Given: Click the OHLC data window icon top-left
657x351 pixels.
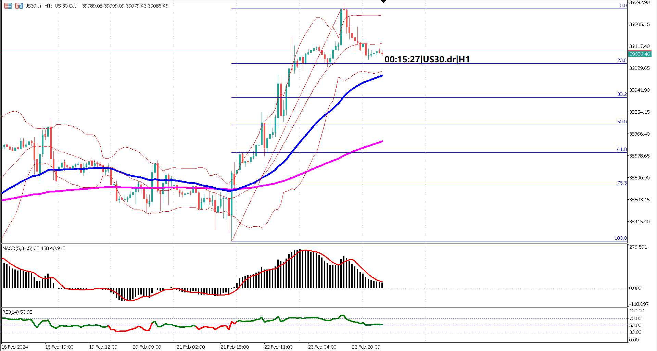Looking at the screenshot, I should point(8,6).
